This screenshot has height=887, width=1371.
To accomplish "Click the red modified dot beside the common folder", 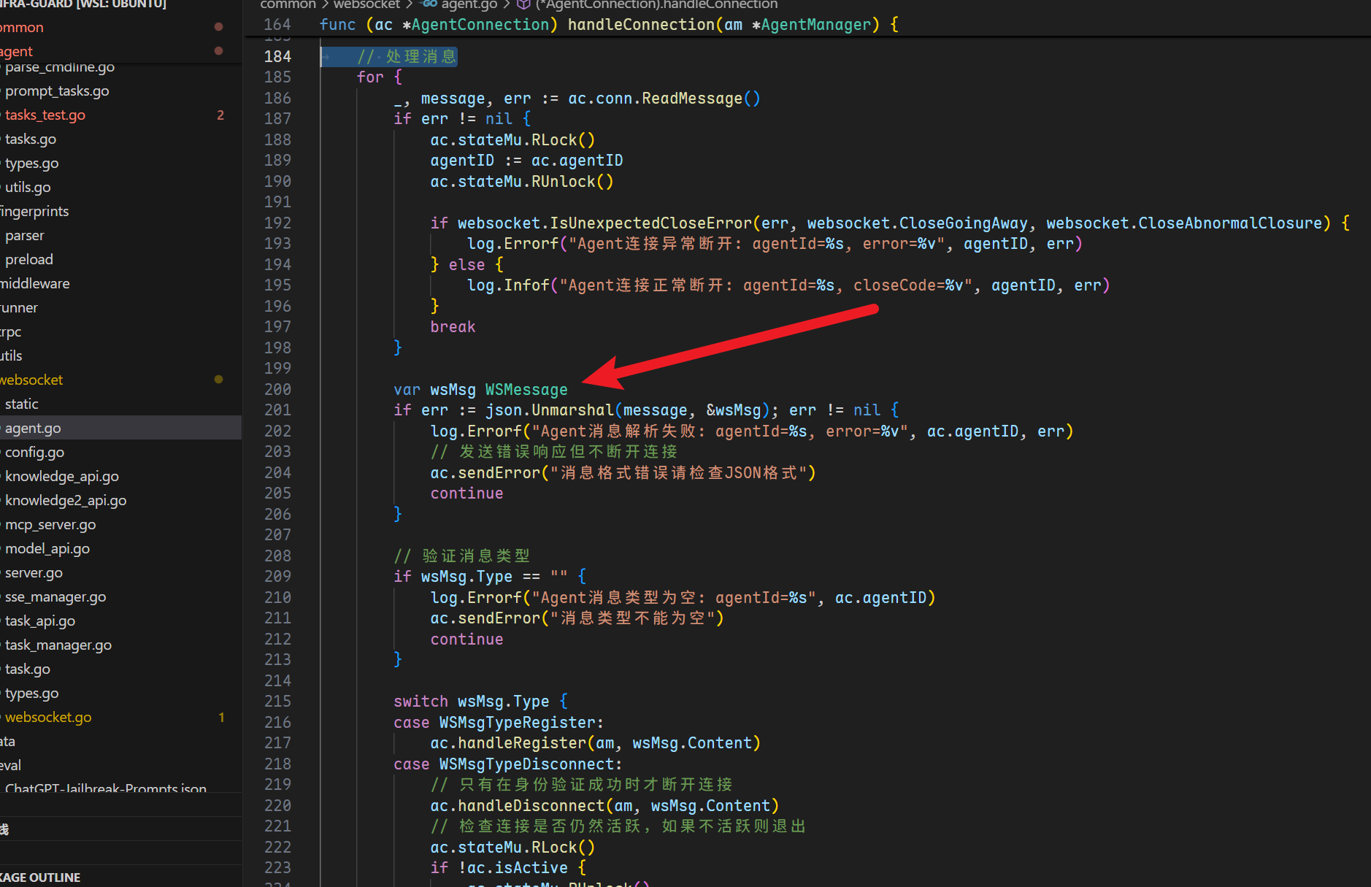I will [x=218, y=27].
